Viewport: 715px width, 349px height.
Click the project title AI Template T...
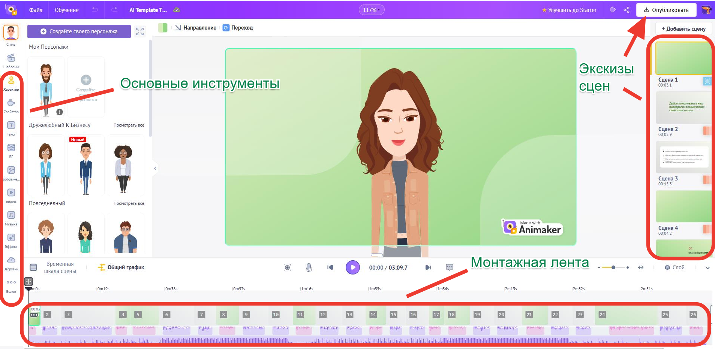tap(148, 10)
